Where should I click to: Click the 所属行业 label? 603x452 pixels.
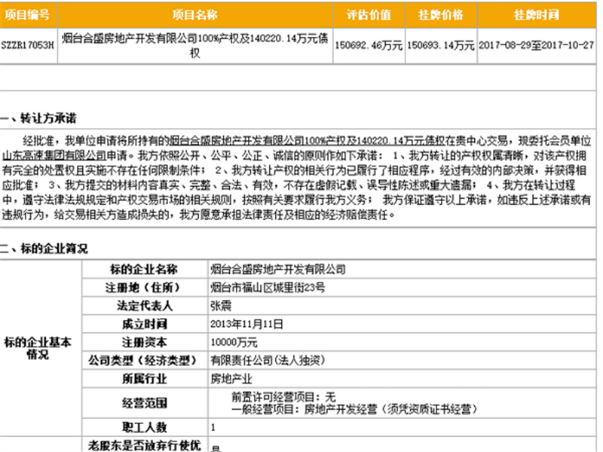pos(144,379)
